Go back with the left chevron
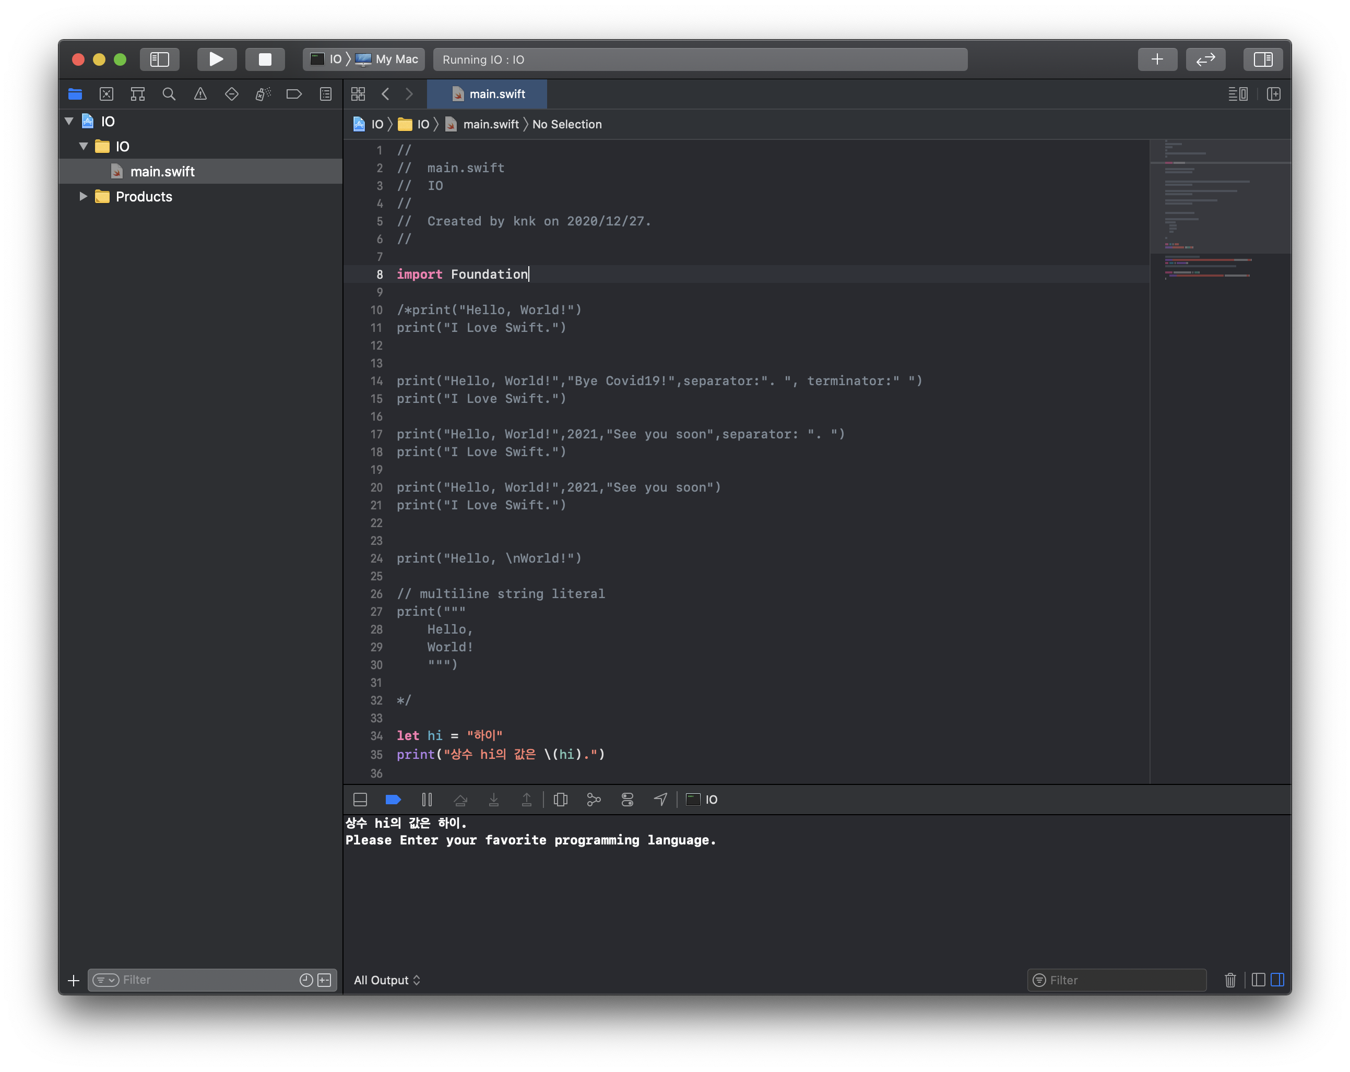Viewport: 1350px width, 1072px height. [x=386, y=94]
